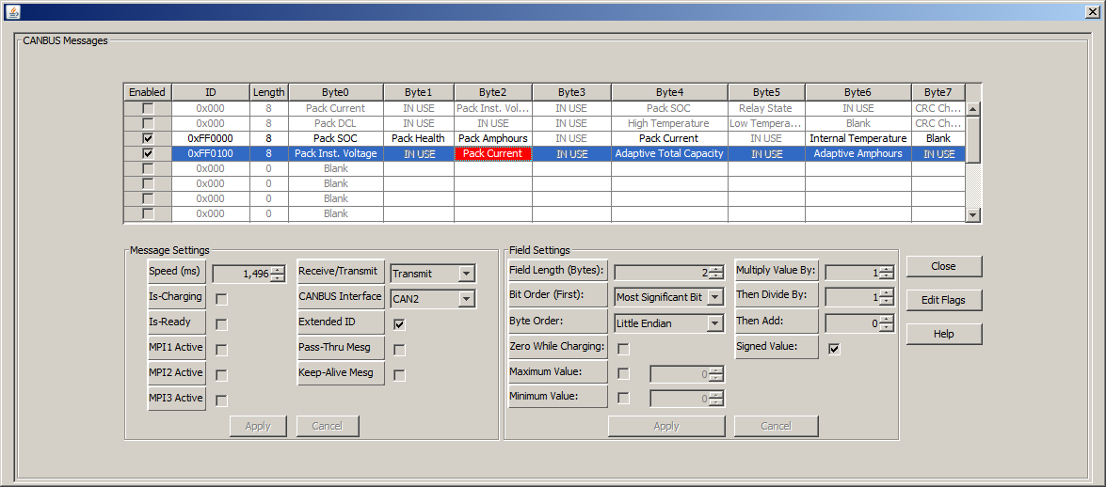The height and width of the screenshot is (487, 1106).
Task: Toggle the Is-Ready checkbox
Action: tap(221, 325)
